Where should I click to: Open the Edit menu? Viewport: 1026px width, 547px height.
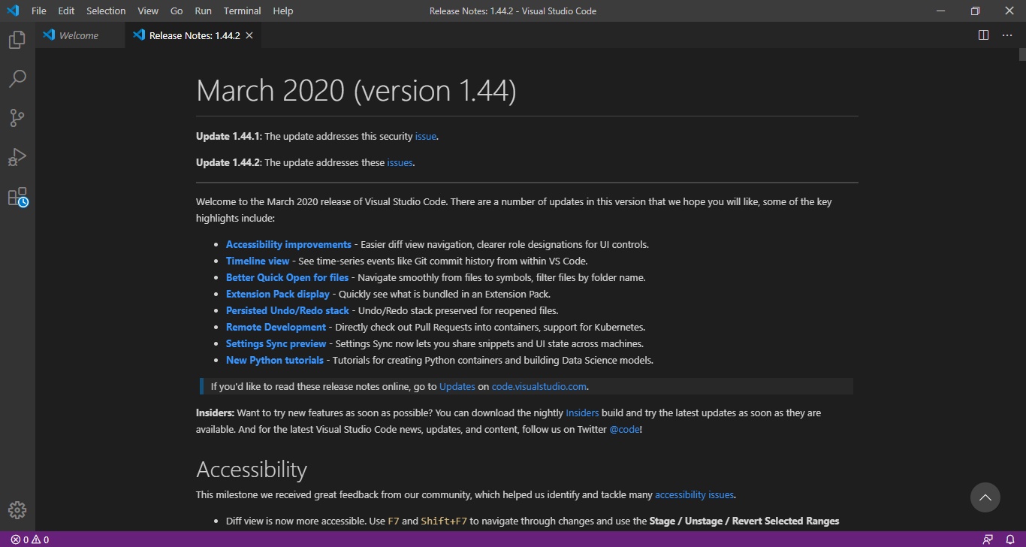(66, 11)
